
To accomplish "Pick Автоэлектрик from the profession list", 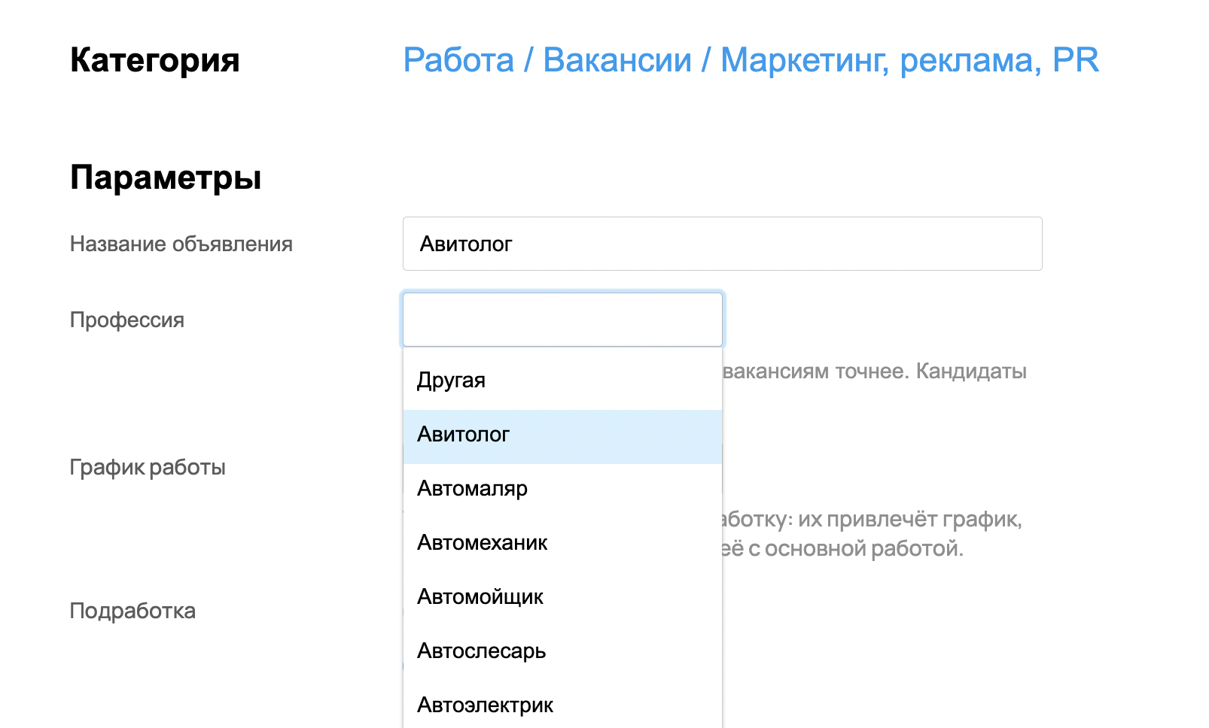I will pos(486,705).
